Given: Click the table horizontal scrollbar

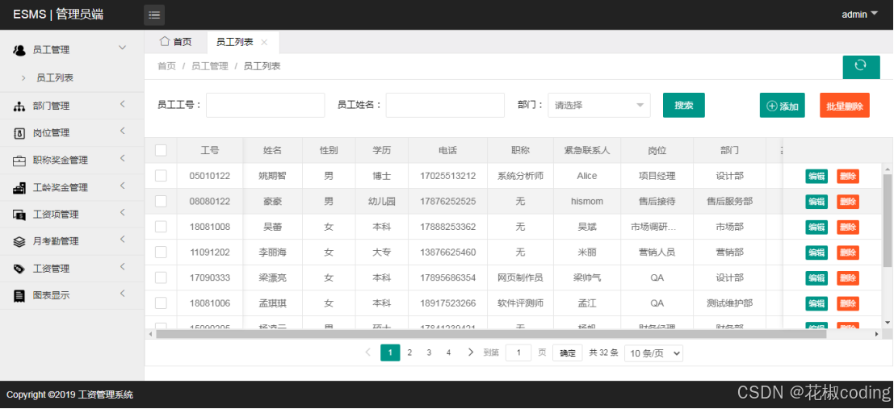Looking at the screenshot, I should 491,334.
